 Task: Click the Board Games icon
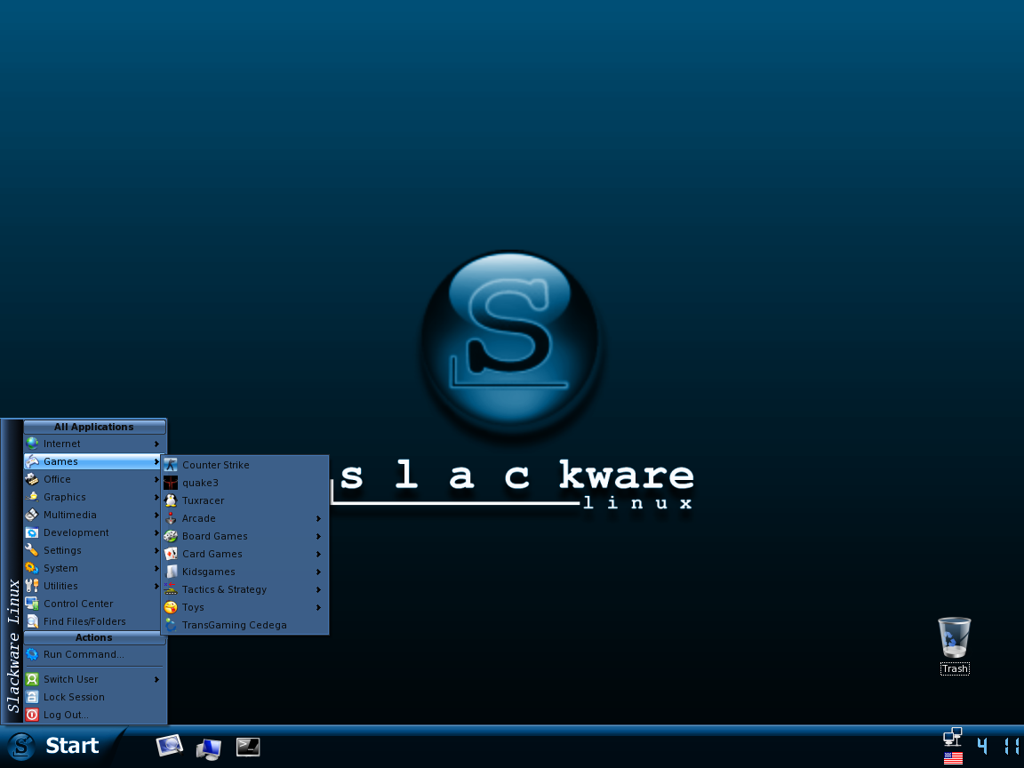(171, 536)
